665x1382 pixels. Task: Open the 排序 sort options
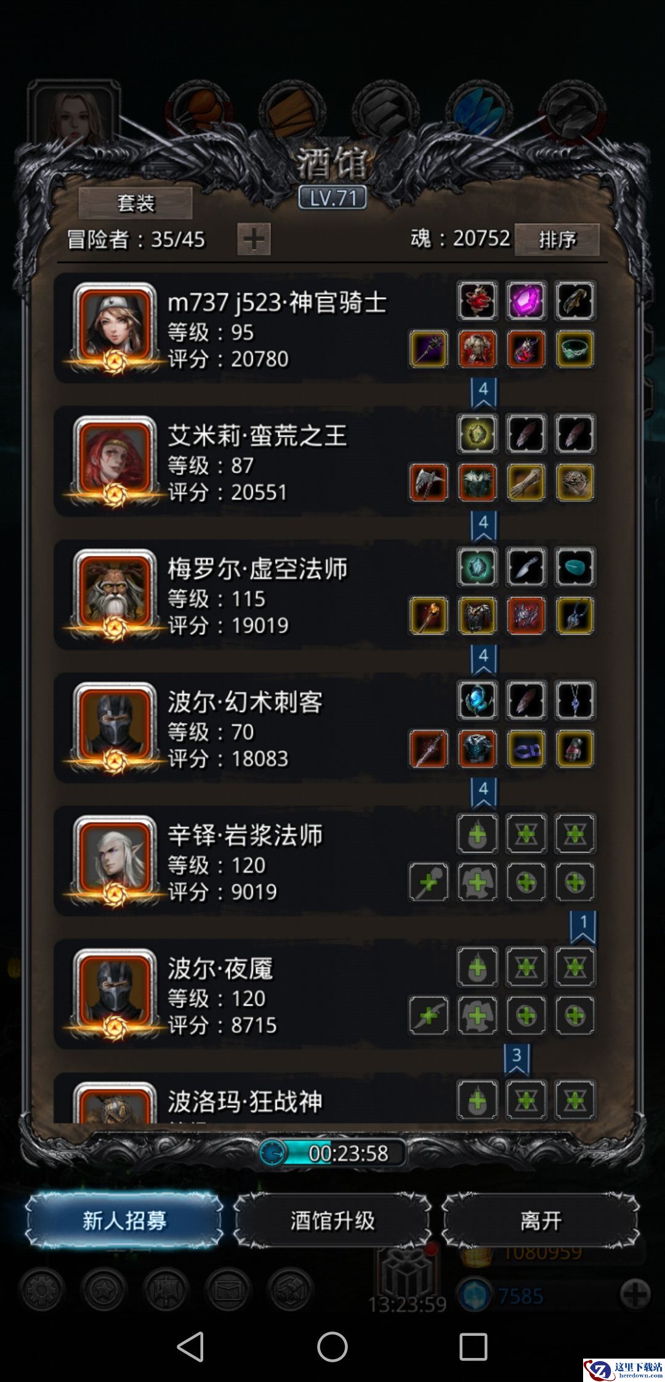point(557,239)
